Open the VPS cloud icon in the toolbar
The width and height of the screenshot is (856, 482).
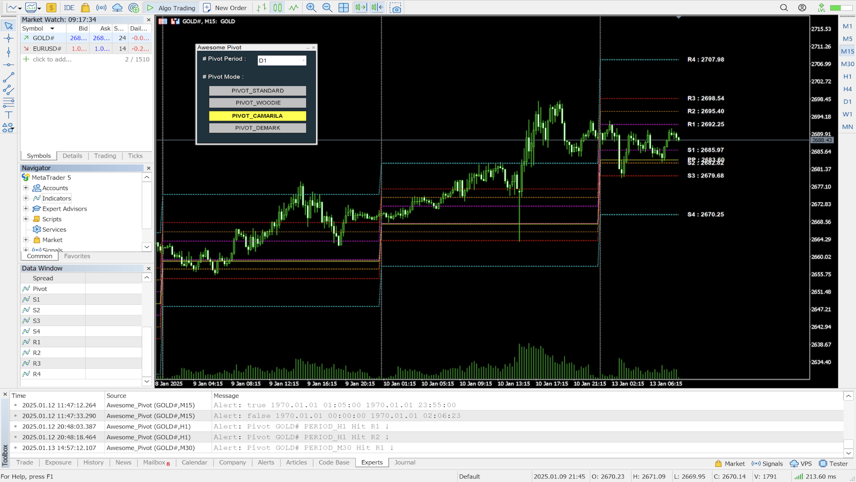(117, 8)
